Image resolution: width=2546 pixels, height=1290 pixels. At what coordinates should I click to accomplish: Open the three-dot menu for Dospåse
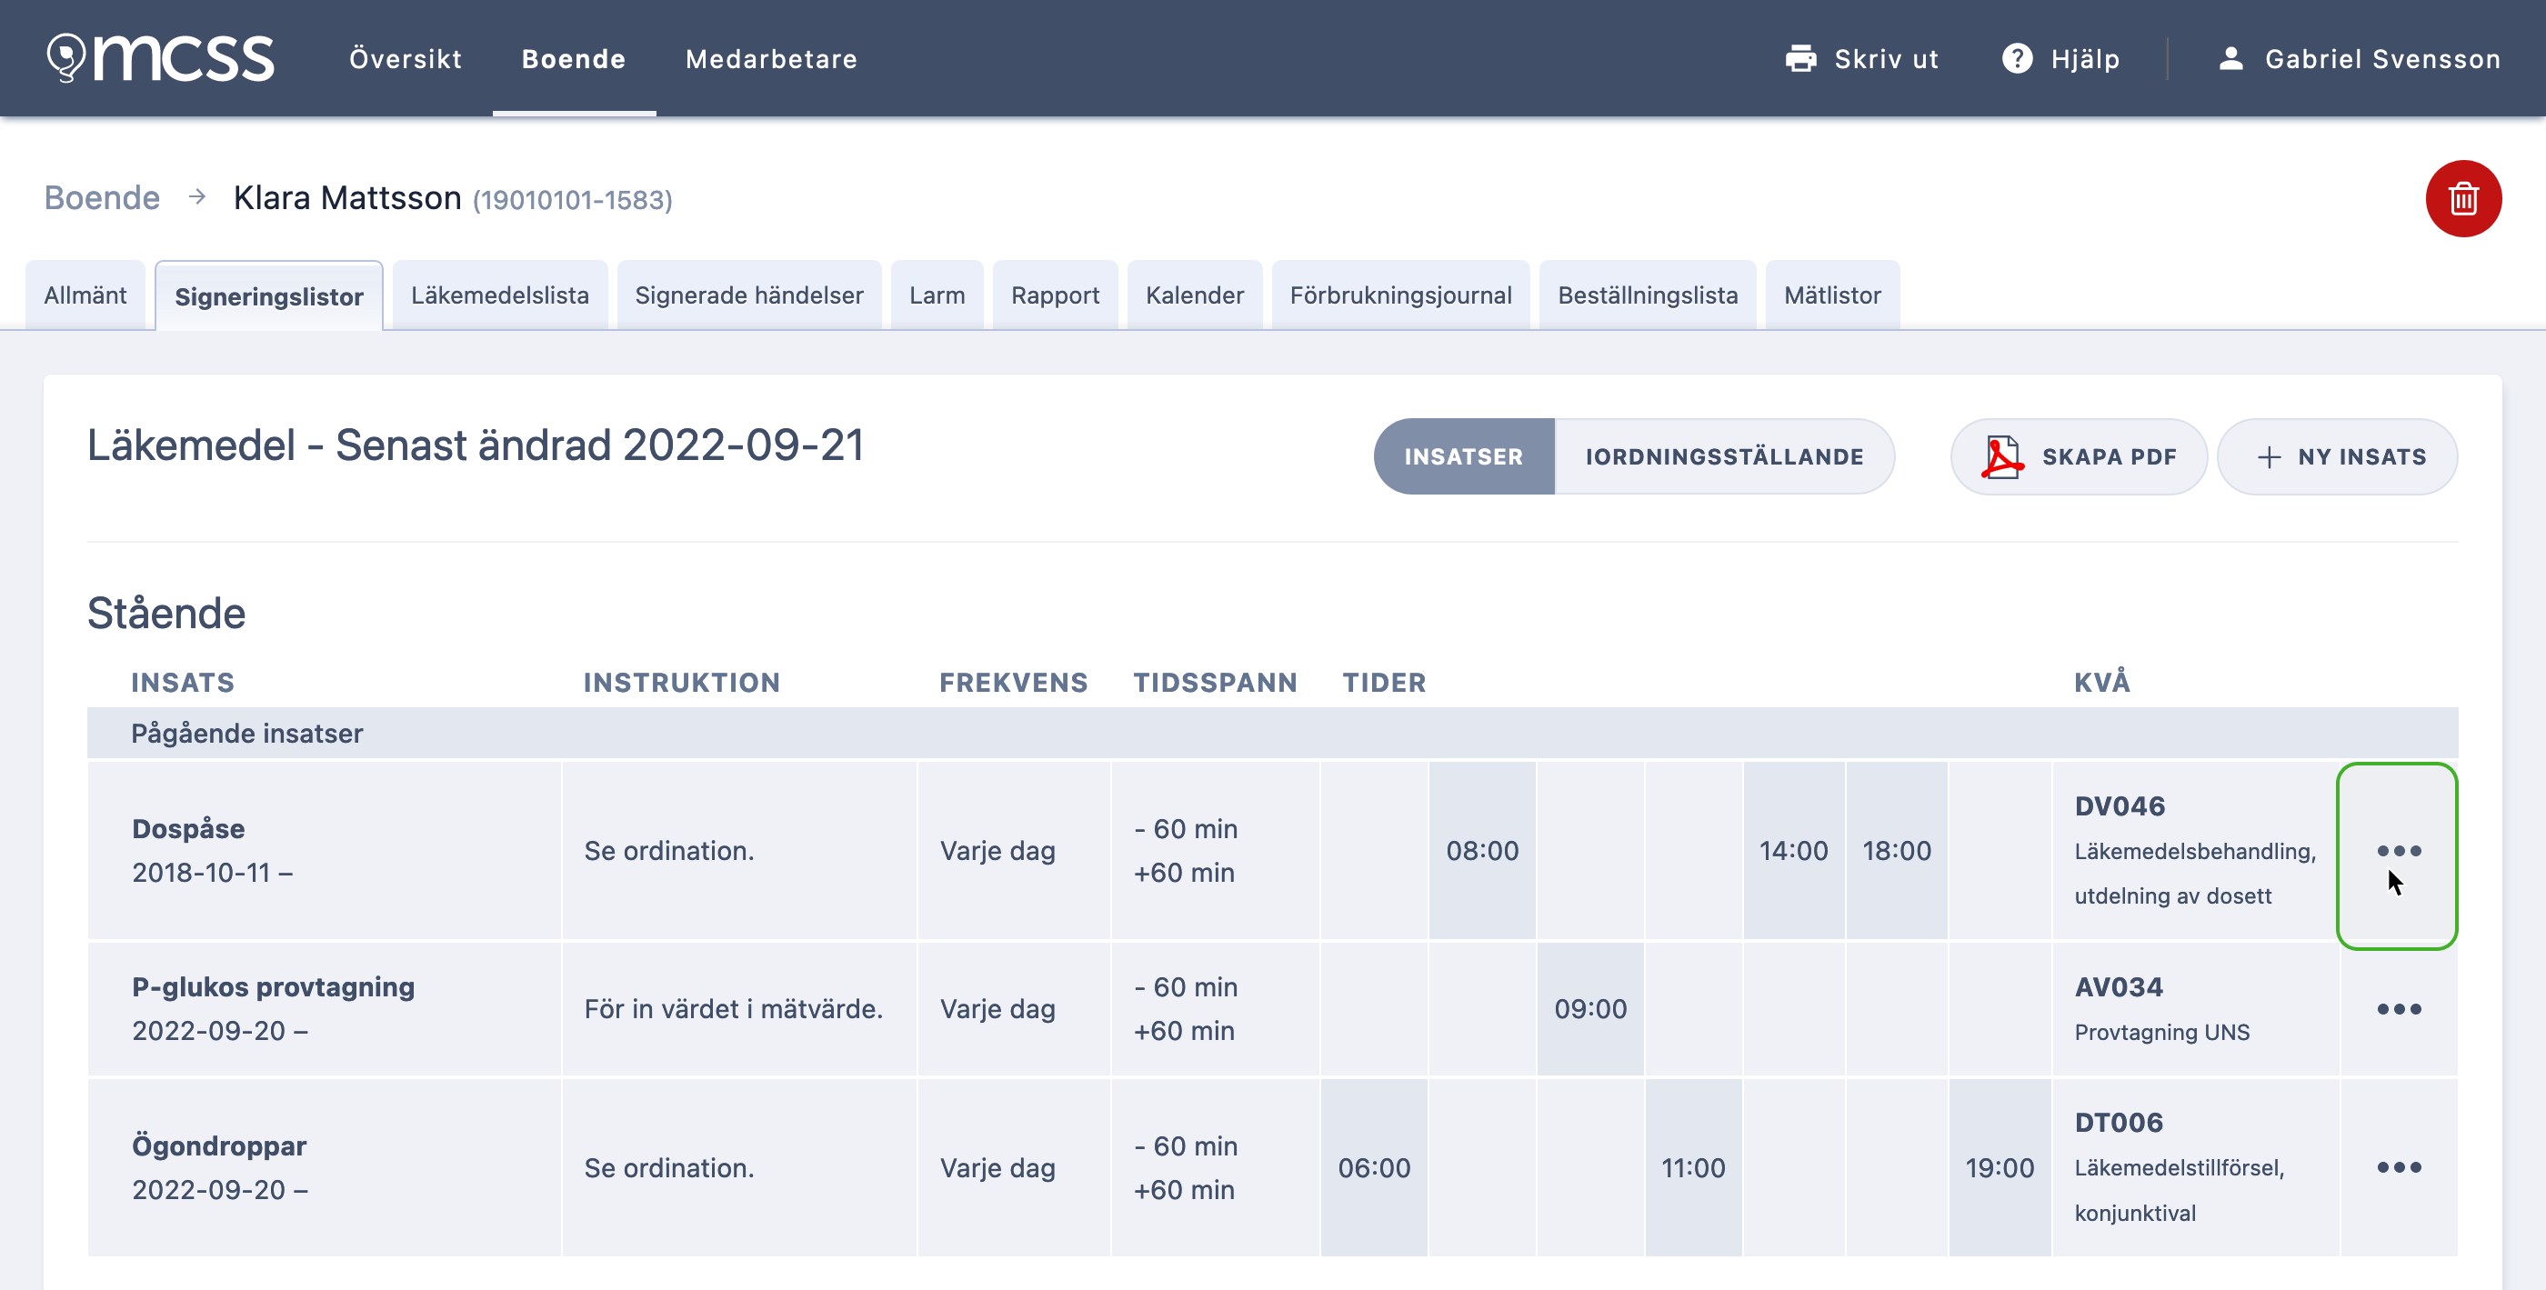click(2399, 851)
